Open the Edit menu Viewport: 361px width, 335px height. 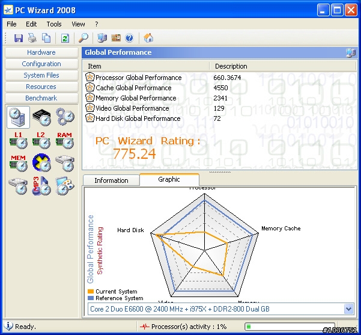pyautogui.click(x=31, y=24)
